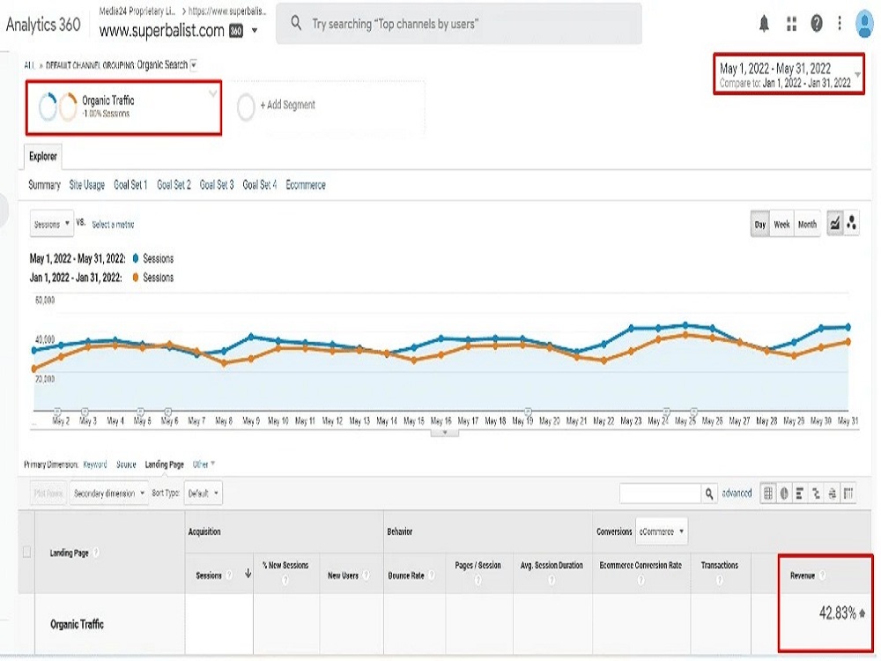Select the term cloud view icon
Image resolution: width=881 pixels, height=661 pixels.
coord(833,494)
